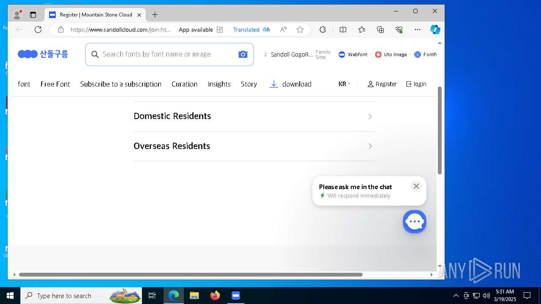Open the Uto Image family site
Screen dimensions: 541x304
(x=391, y=54)
